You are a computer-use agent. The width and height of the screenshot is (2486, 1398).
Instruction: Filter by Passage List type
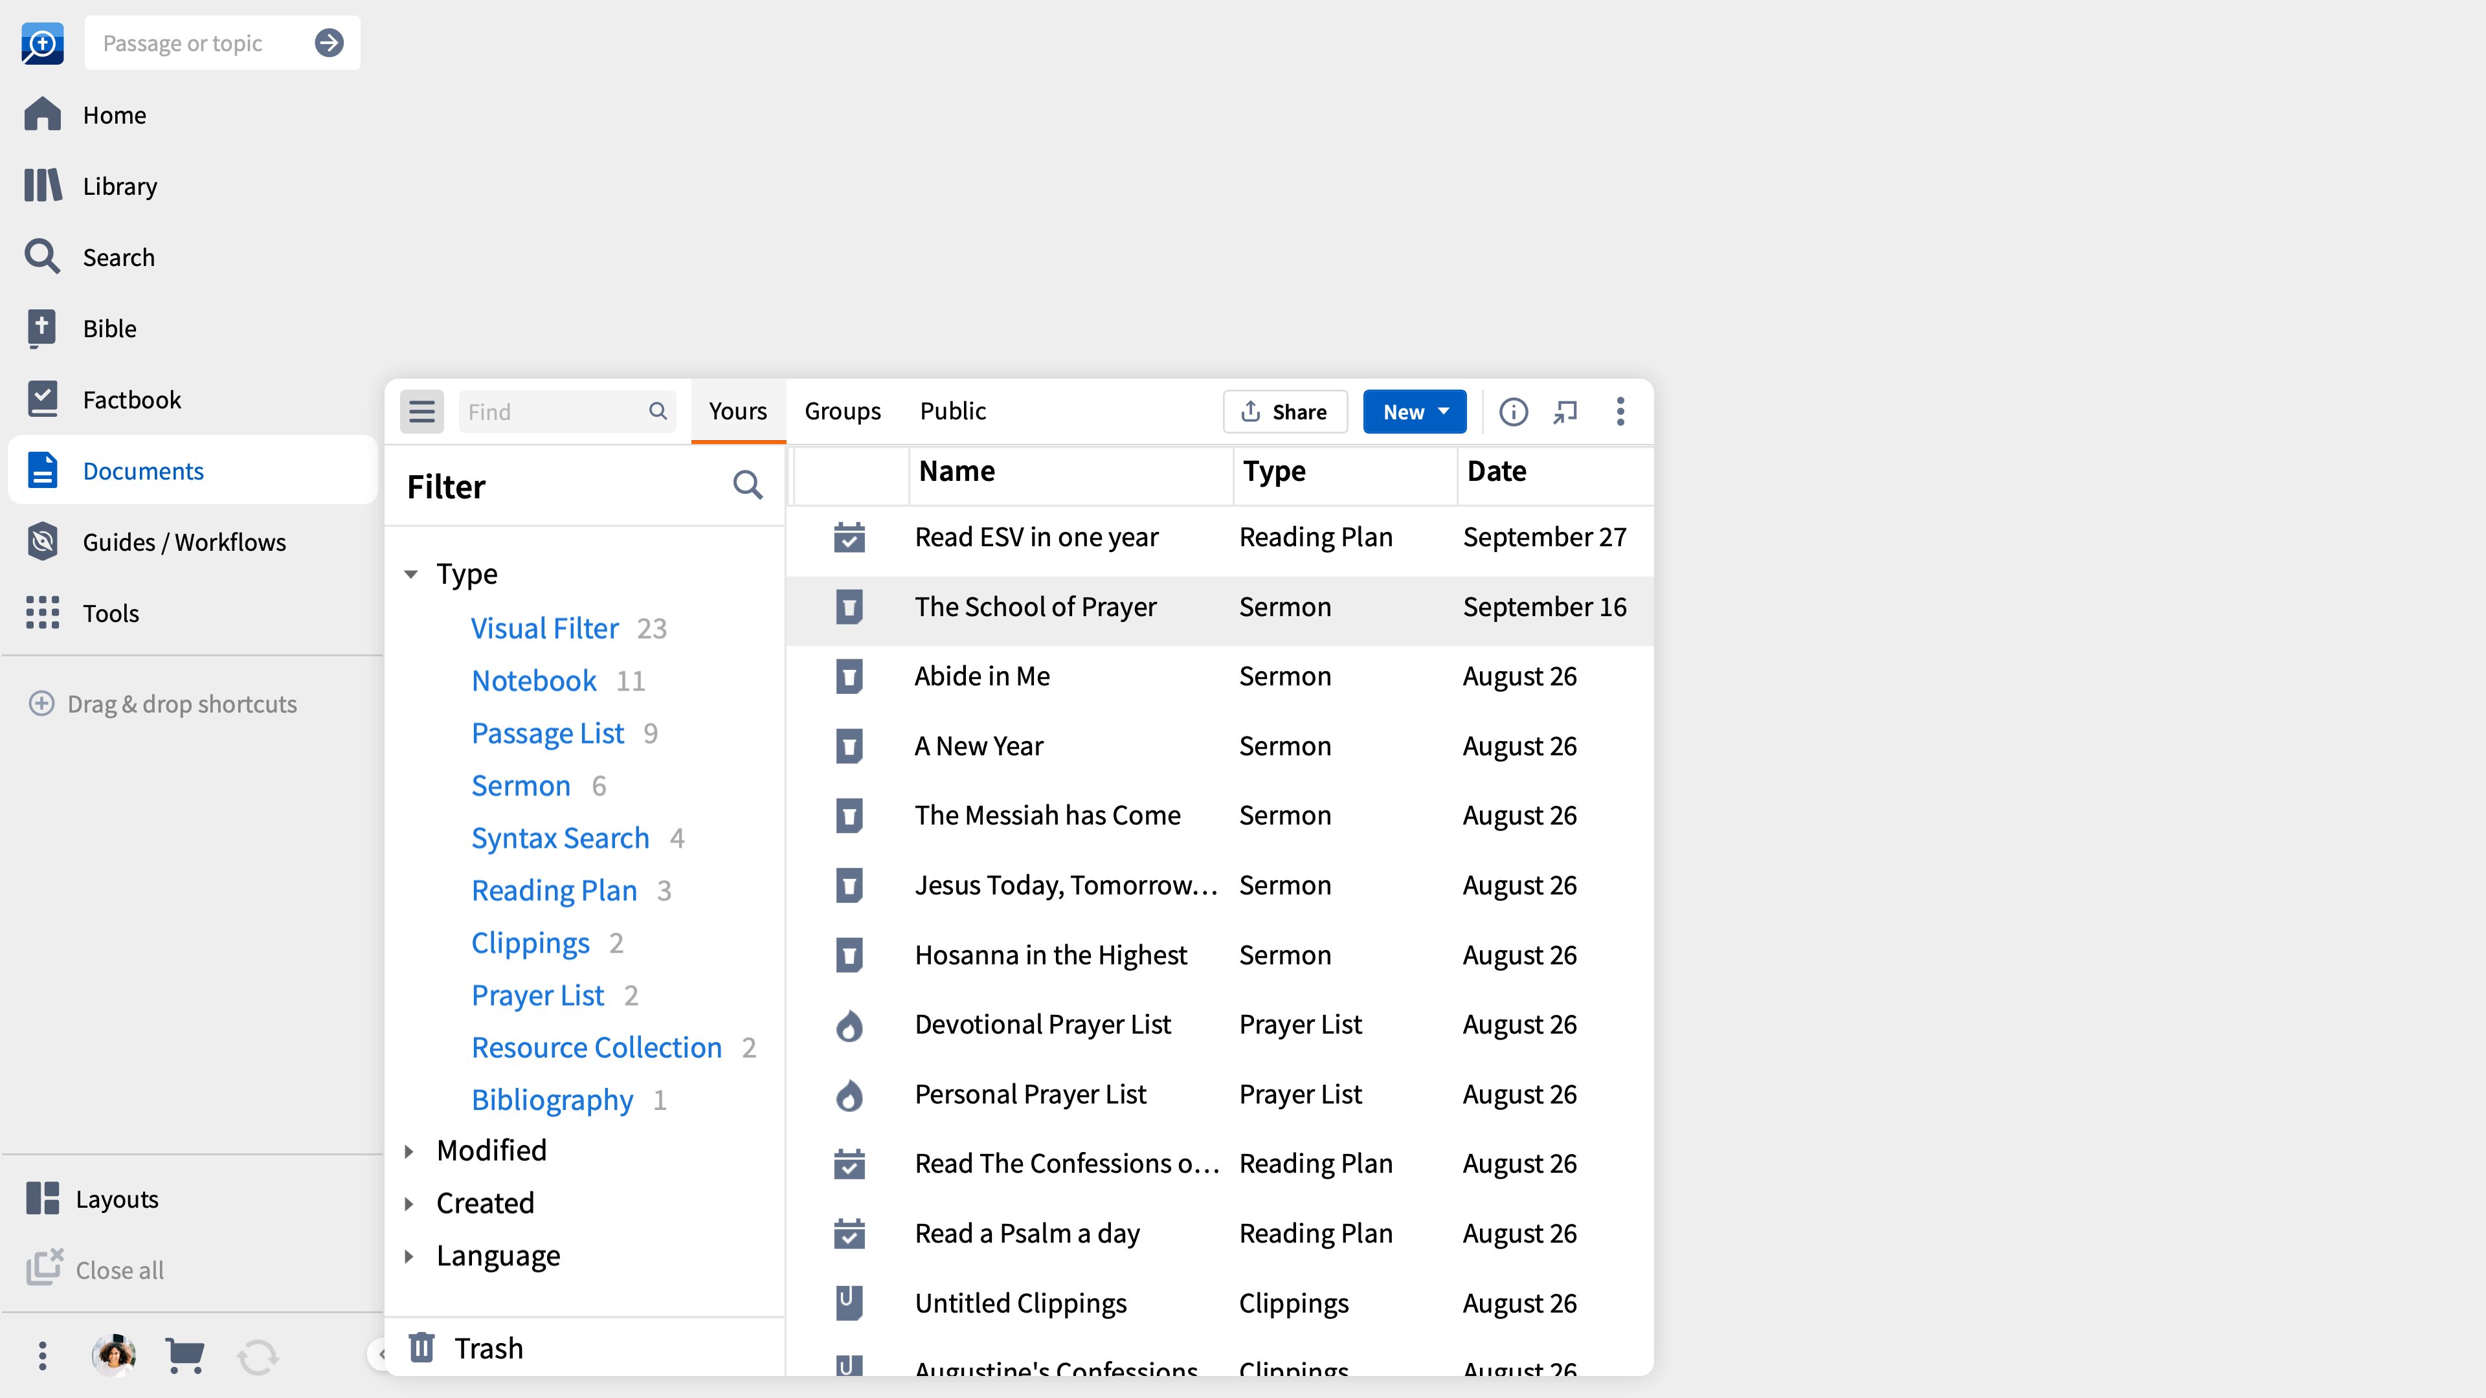tap(547, 733)
